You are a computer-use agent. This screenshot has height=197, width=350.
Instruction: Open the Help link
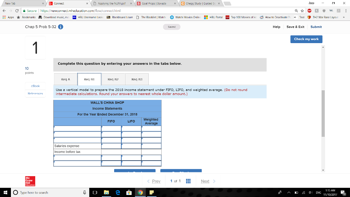coord(276,27)
